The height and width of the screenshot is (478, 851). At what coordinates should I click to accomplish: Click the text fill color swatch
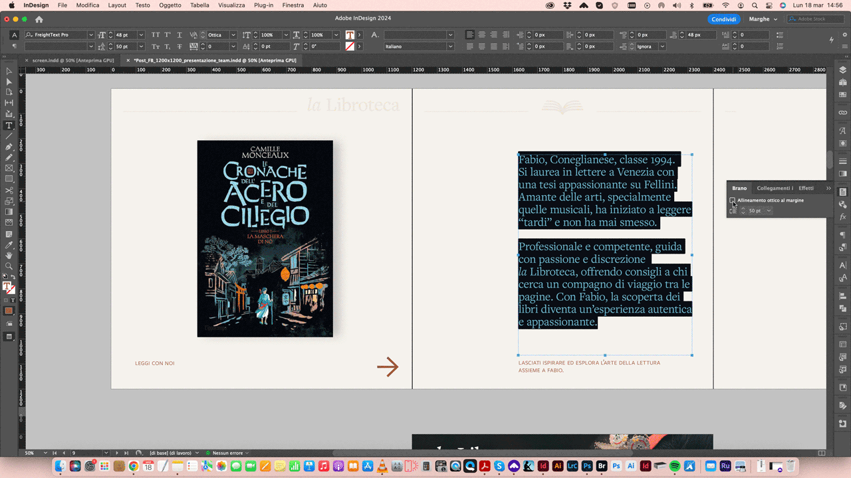tap(350, 35)
